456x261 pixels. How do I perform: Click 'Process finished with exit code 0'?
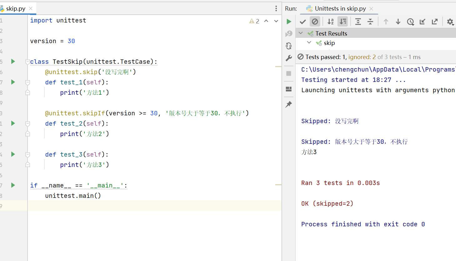(x=363, y=224)
